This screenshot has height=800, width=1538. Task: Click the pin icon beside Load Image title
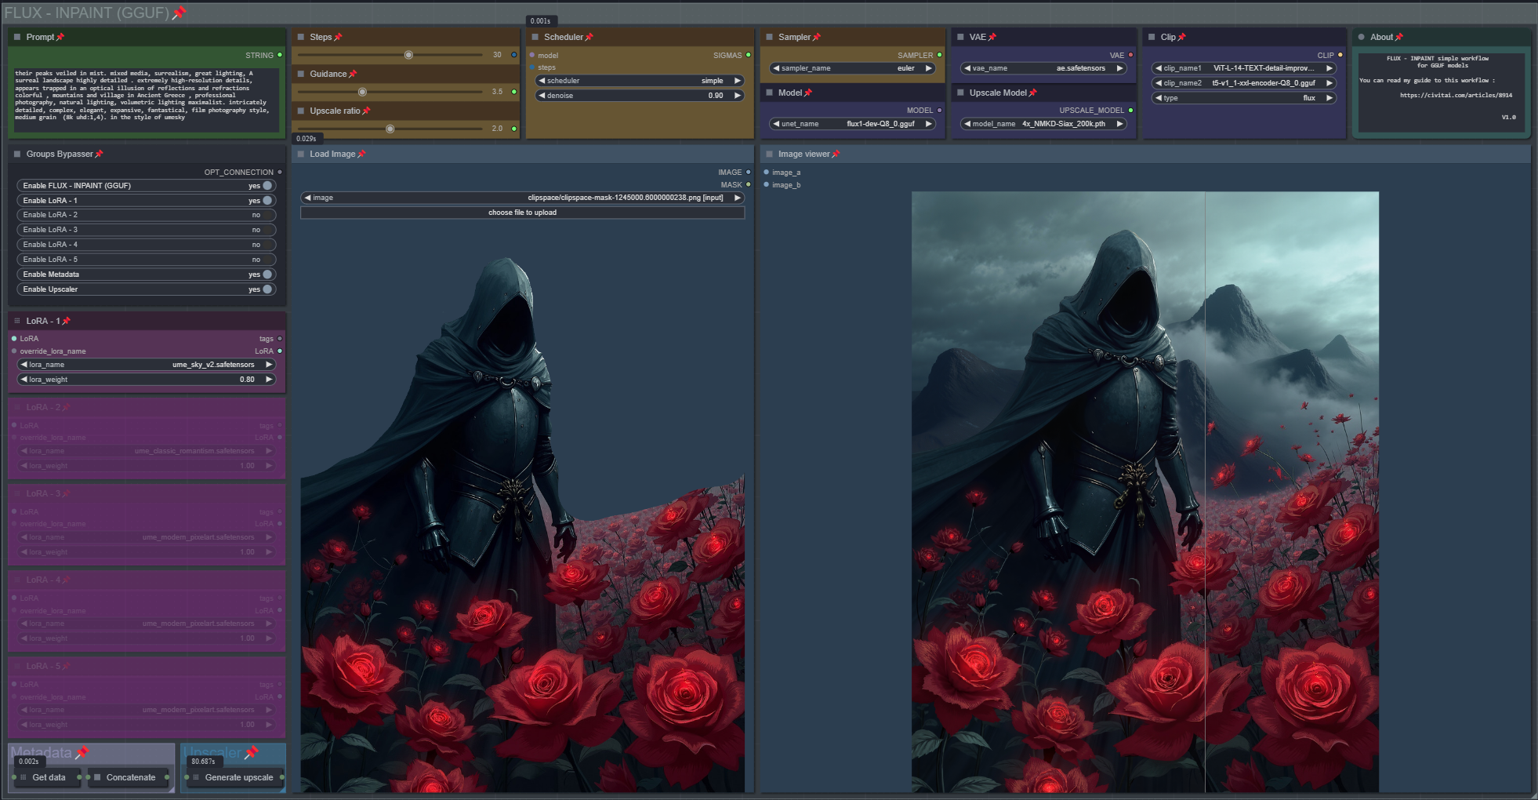tap(361, 154)
